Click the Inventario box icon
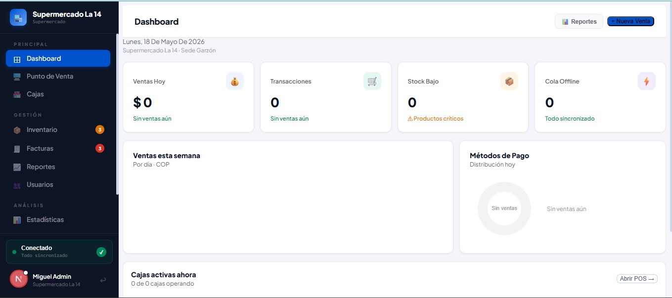The height and width of the screenshot is (298, 672). [17, 130]
